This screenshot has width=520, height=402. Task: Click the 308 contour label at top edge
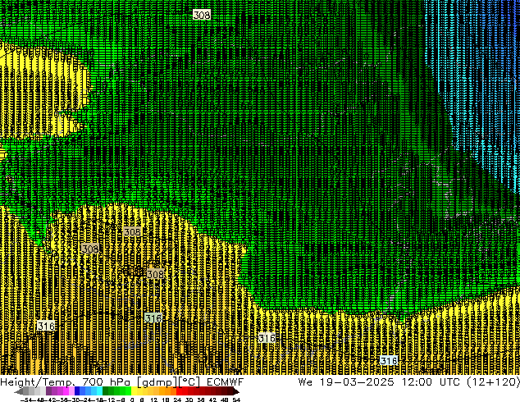tap(201, 15)
